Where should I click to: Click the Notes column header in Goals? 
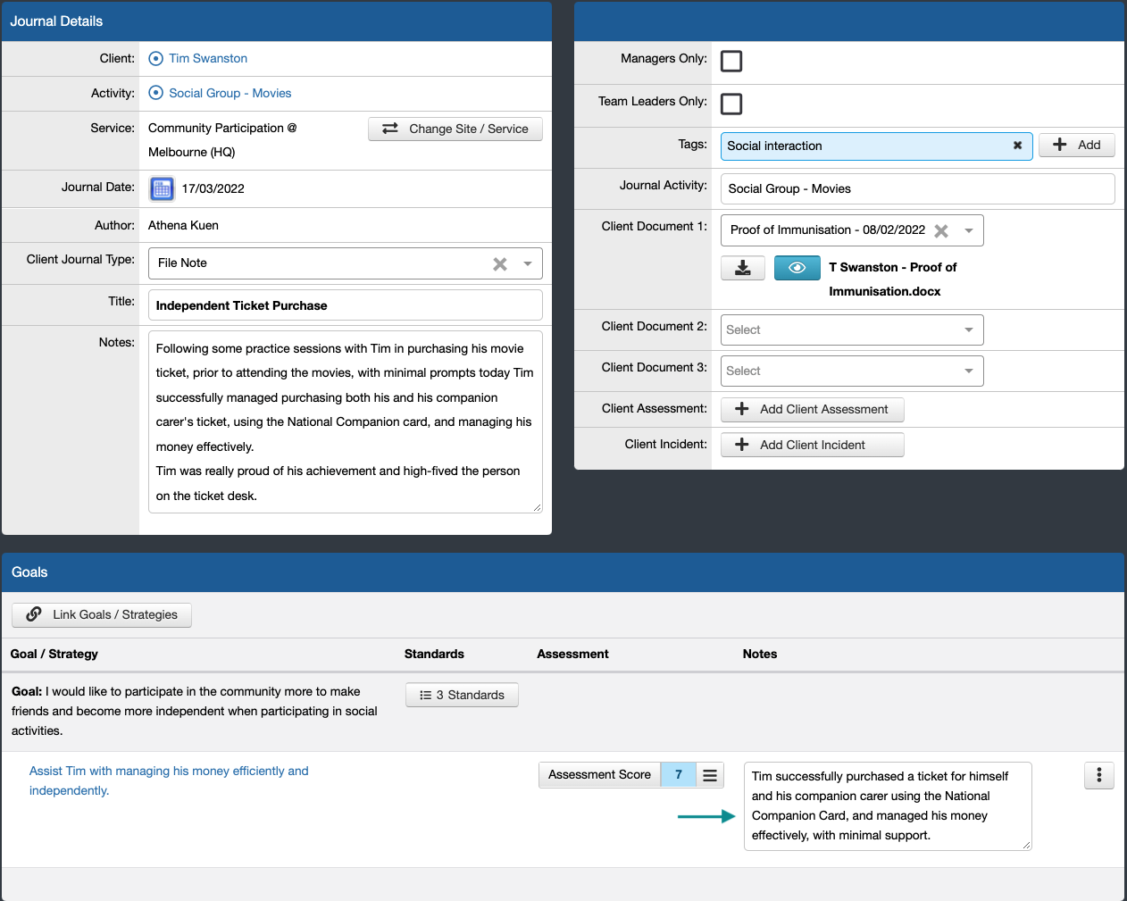click(760, 654)
